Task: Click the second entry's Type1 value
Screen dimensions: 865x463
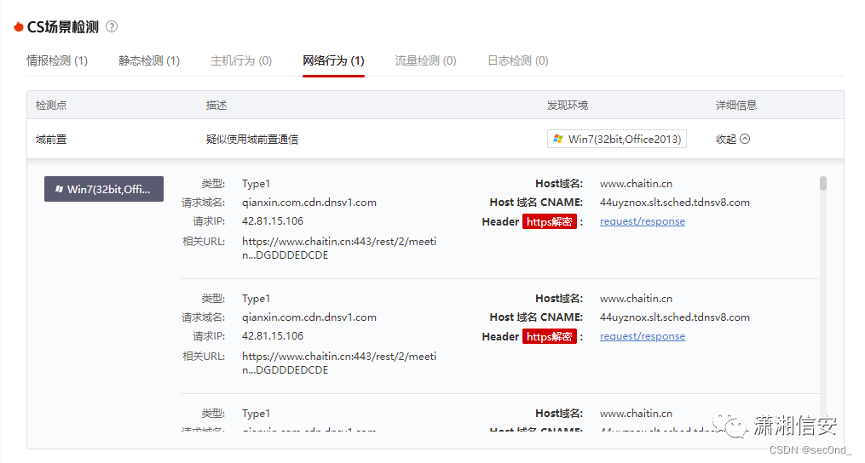Action: pyautogui.click(x=256, y=299)
